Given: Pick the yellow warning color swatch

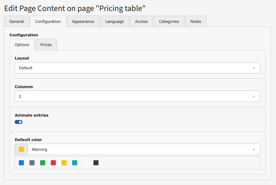Looking at the screenshot, I should [64, 163].
